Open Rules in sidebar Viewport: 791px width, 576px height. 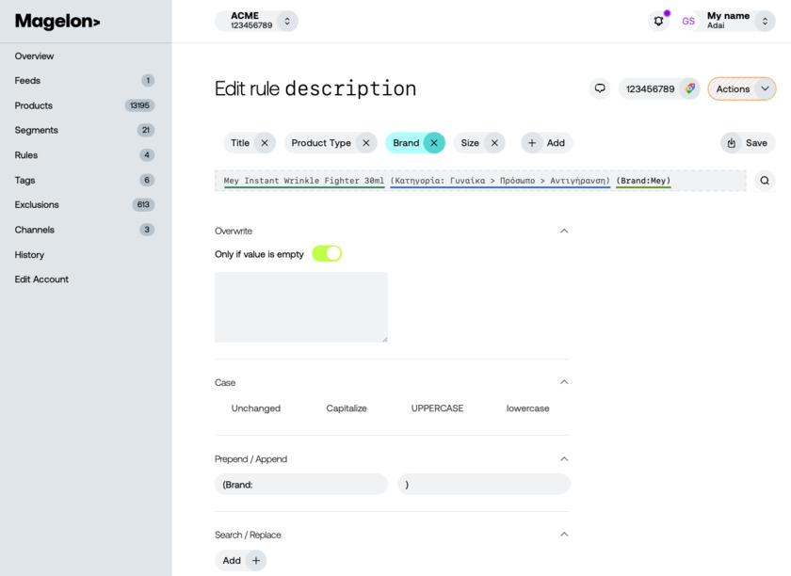click(26, 155)
